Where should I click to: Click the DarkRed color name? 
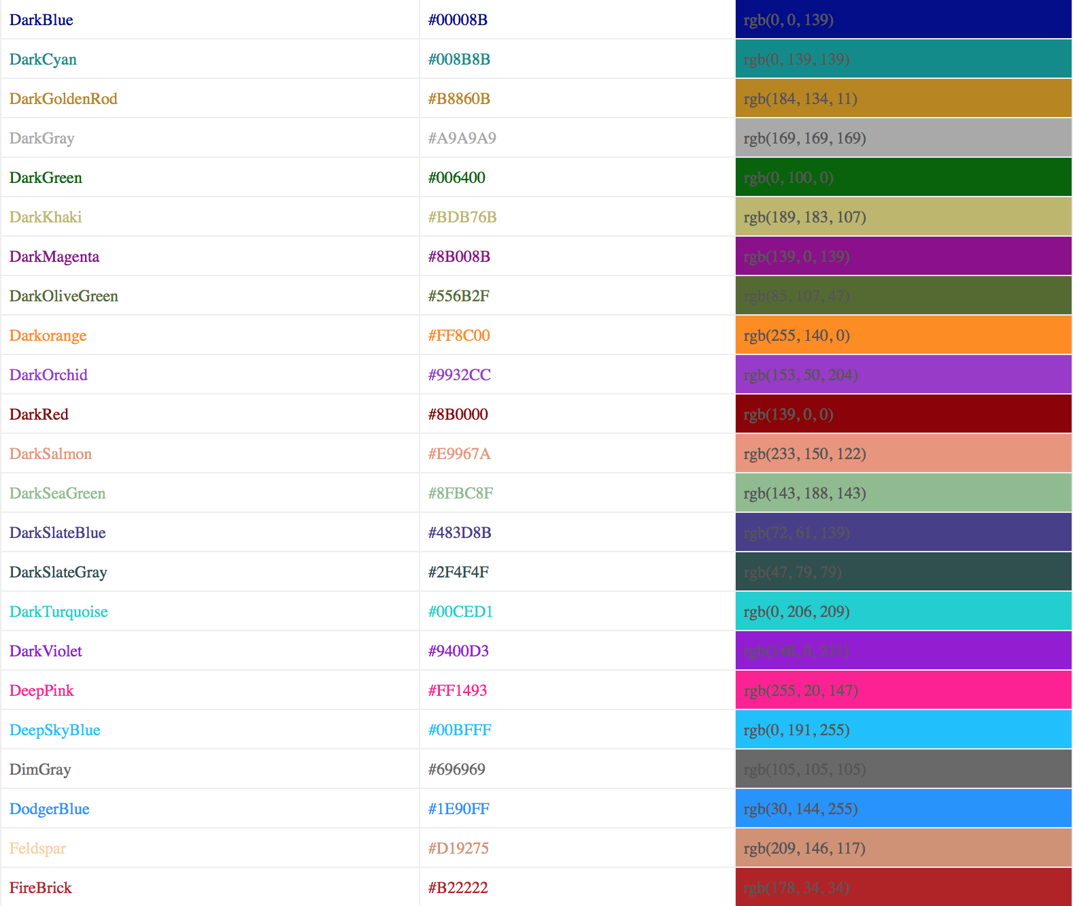(x=39, y=414)
